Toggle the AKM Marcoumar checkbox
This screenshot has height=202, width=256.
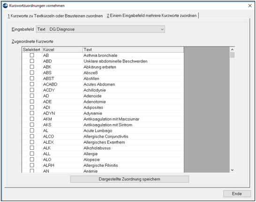click(x=32, y=119)
